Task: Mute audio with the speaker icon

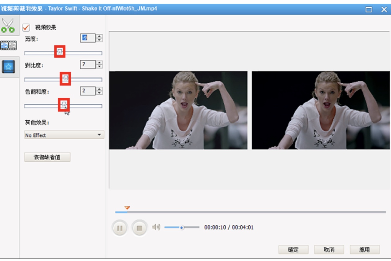Action: pyautogui.click(x=156, y=227)
